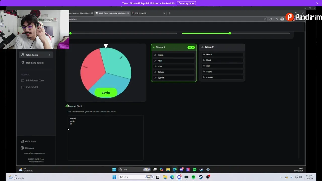Close the KNGL Event tab

128,13
